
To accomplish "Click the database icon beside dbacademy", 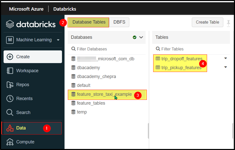I will click(73, 68).
